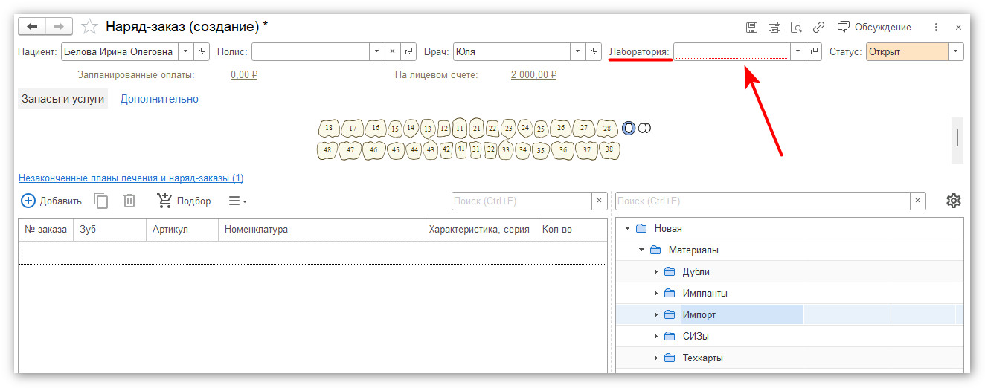Image resolution: width=985 pixels, height=388 pixels.
Task: Select the Запасы и услуги tab
Action: pyautogui.click(x=62, y=98)
